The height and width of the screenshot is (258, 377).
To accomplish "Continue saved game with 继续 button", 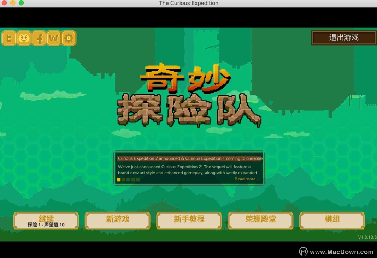I will [46, 221].
